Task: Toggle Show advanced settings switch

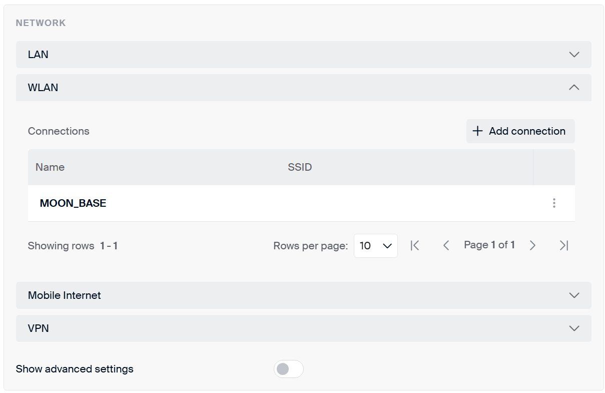Action: pos(288,369)
